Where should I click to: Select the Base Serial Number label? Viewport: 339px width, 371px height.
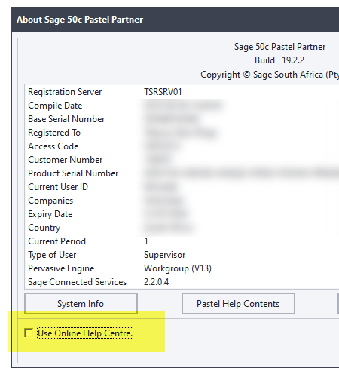click(66, 119)
